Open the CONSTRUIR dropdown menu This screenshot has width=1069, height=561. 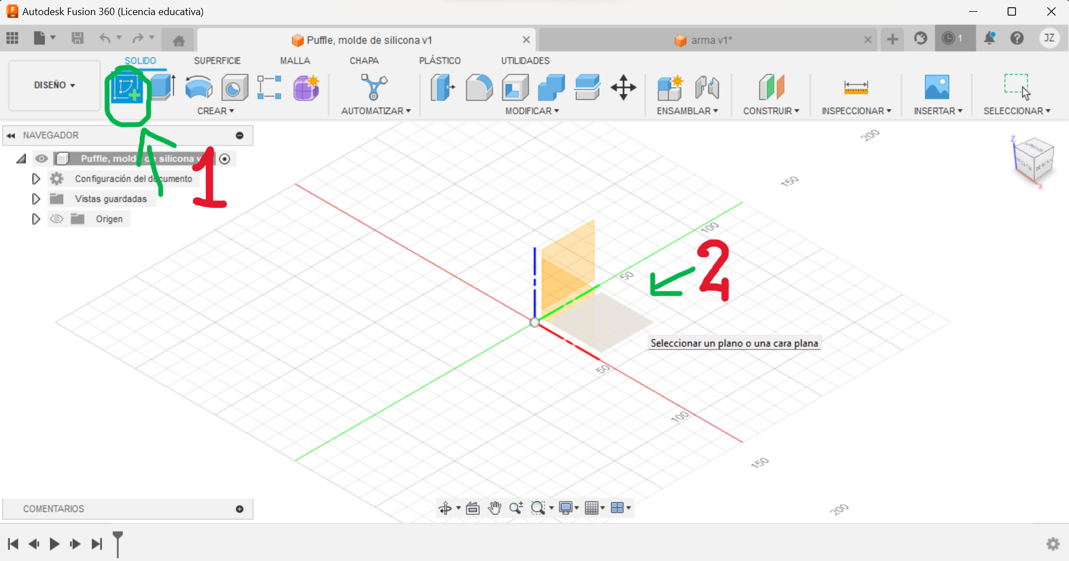(771, 111)
